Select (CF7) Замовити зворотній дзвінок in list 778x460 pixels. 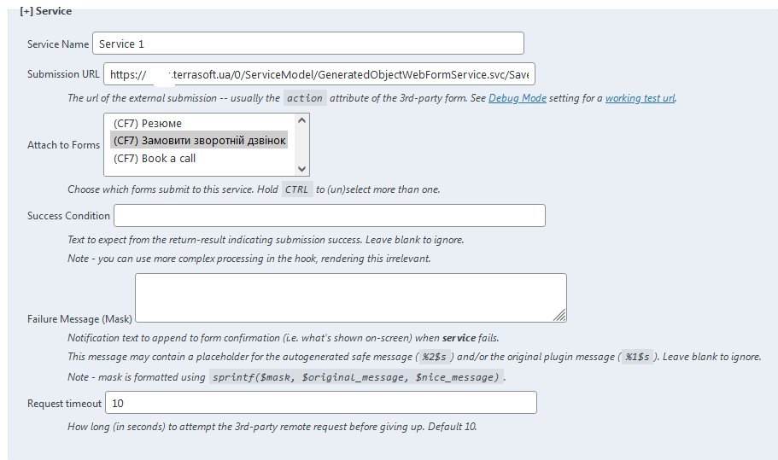pyautogui.click(x=199, y=141)
